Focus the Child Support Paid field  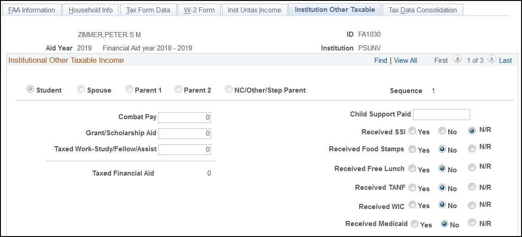tap(441, 114)
